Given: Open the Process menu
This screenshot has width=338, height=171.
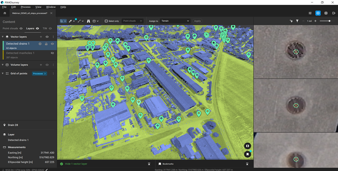Looking at the screenshot, I should click(25, 7).
